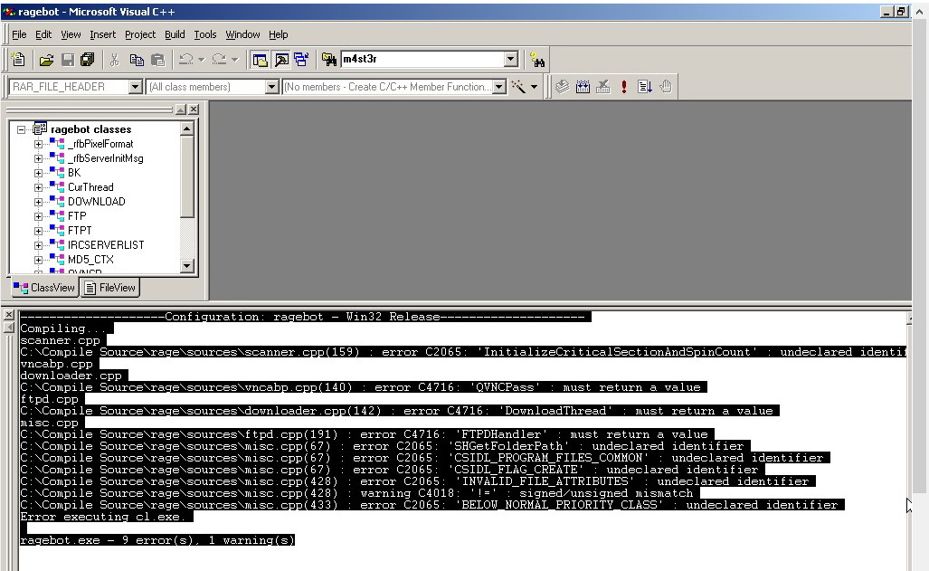The image size is (929, 571).
Task: Switch to the FileView tab
Action: [110, 288]
